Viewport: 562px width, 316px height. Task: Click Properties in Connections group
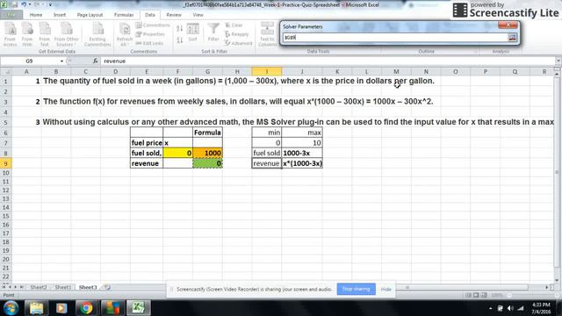pos(150,34)
